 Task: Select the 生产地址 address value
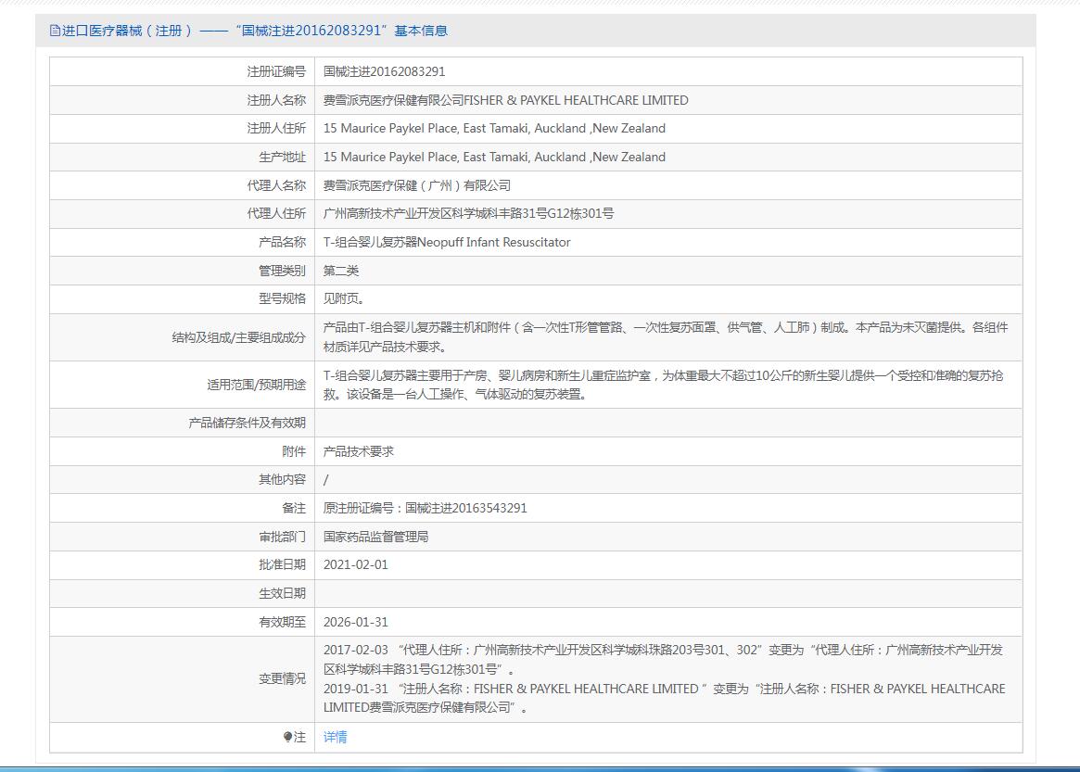click(494, 157)
